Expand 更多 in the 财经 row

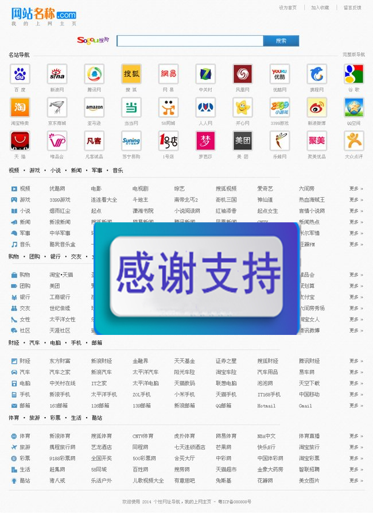click(x=356, y=361)
